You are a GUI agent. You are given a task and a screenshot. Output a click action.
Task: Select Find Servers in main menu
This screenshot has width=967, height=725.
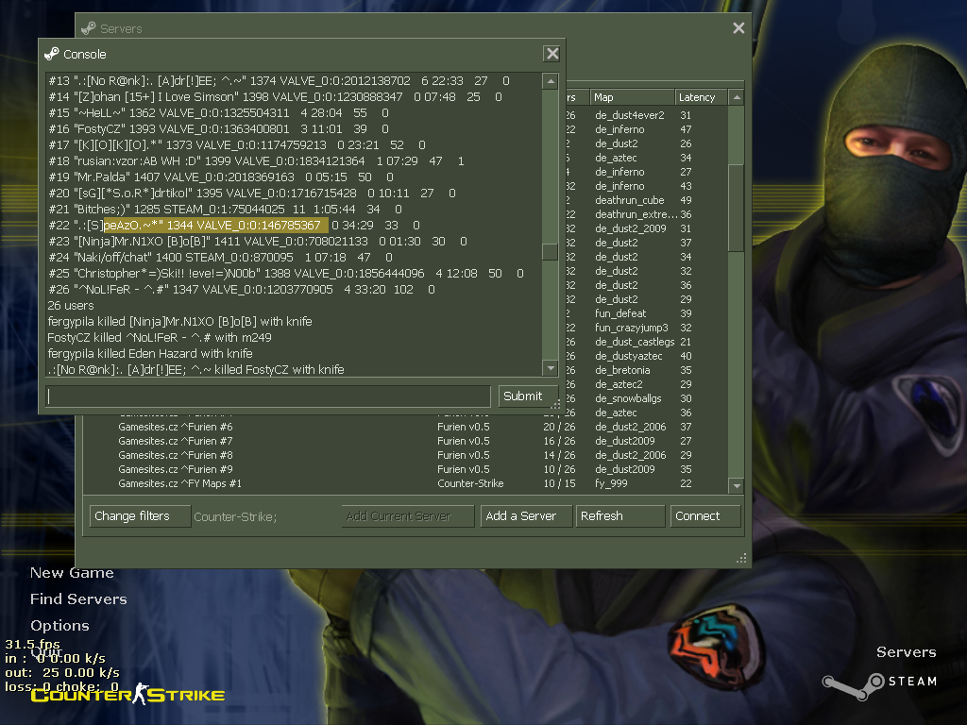pos(78,599)
